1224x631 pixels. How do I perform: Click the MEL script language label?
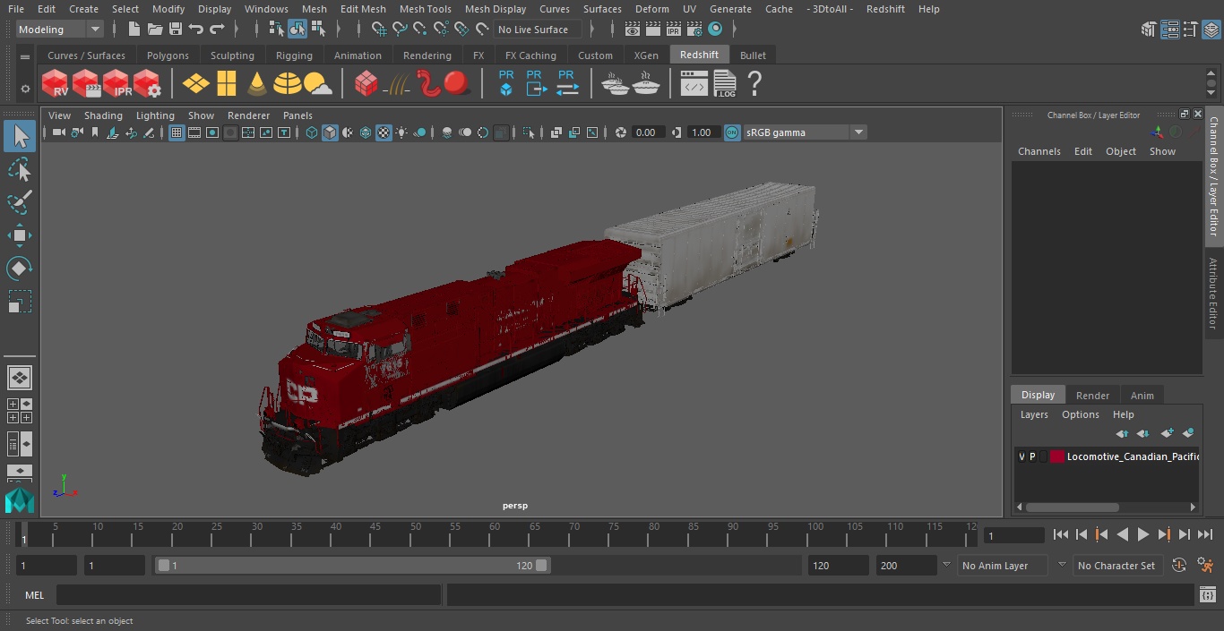coord(34,595)
